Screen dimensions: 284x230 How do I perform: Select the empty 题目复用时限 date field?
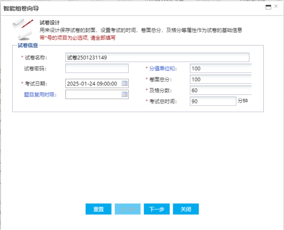pyautogui.click(x=93, y=94)
